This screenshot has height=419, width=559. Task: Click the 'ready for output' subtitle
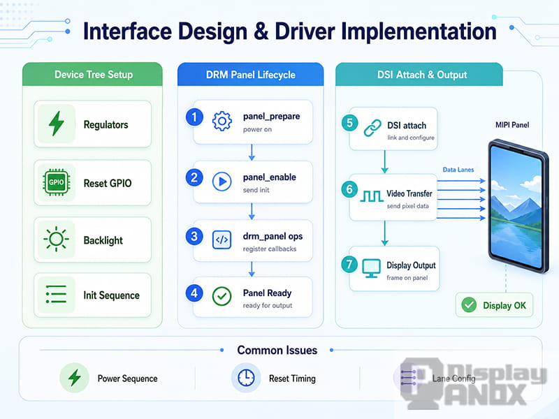(x=268, y=305)
